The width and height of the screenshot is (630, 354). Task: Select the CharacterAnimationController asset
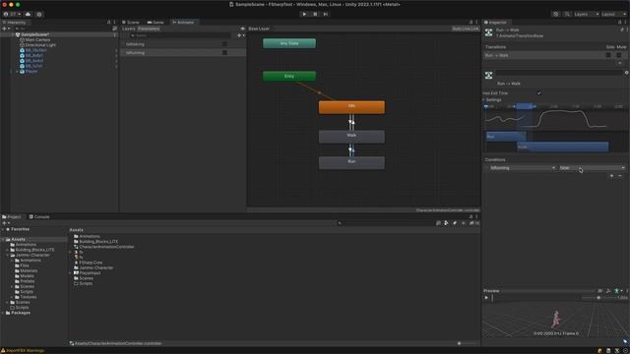click(104, 247)
